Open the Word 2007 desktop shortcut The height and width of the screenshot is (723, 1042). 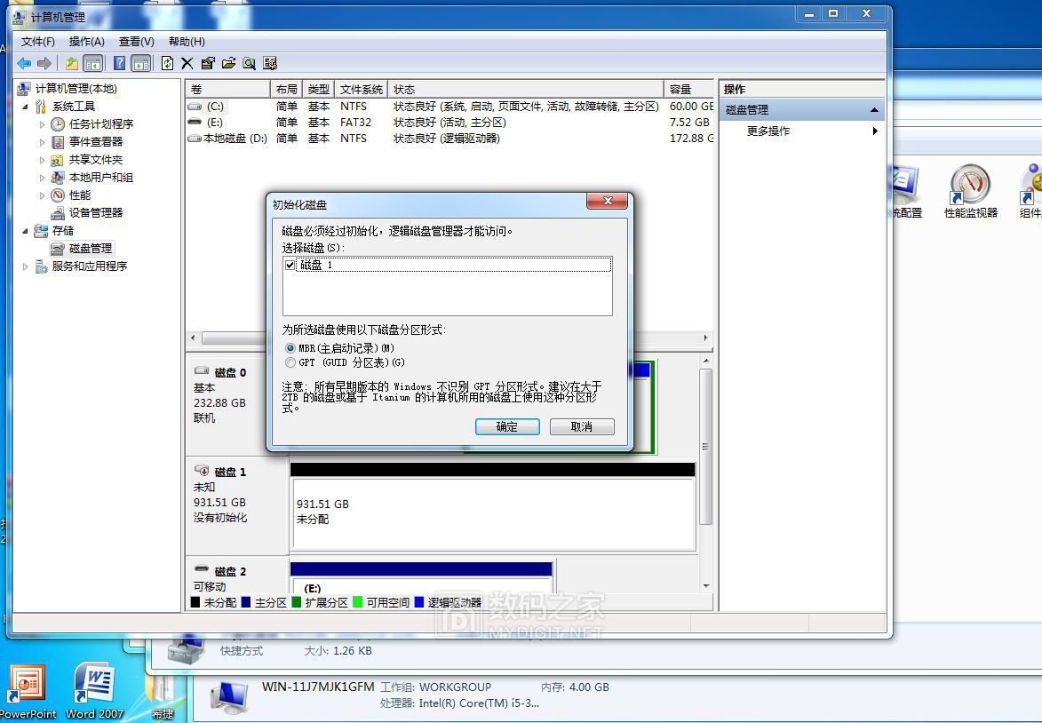coord(95,691)
